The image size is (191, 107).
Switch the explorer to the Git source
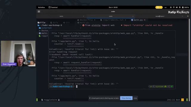(x=67, y=23)
